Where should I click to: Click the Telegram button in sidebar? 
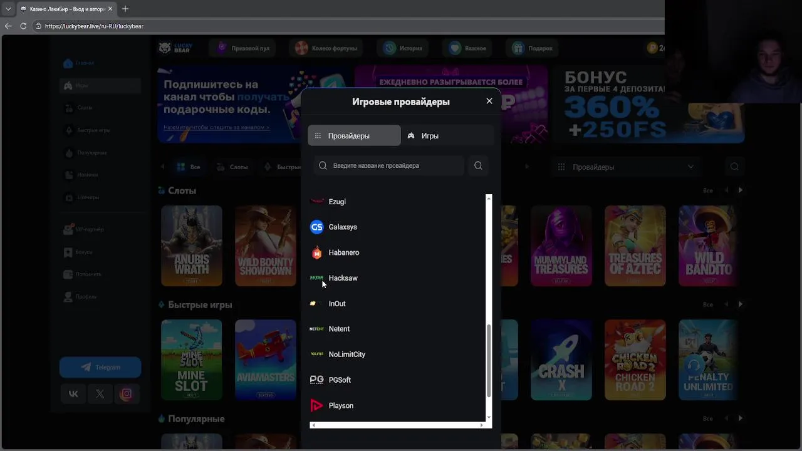(x=100, y=367)
